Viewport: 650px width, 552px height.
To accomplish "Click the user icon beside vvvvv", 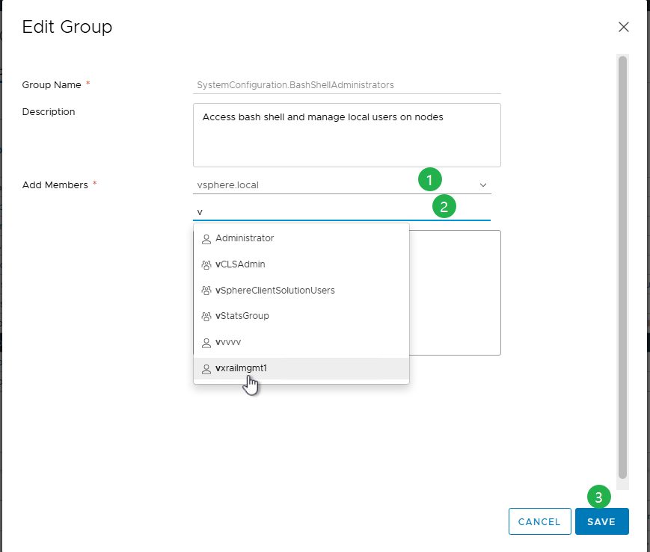I will 206,341.
